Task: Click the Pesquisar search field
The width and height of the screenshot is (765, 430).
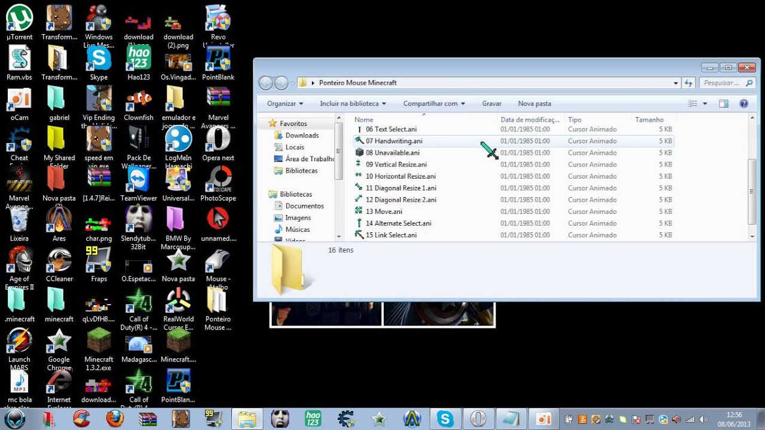Action: [x=726, y=83]
